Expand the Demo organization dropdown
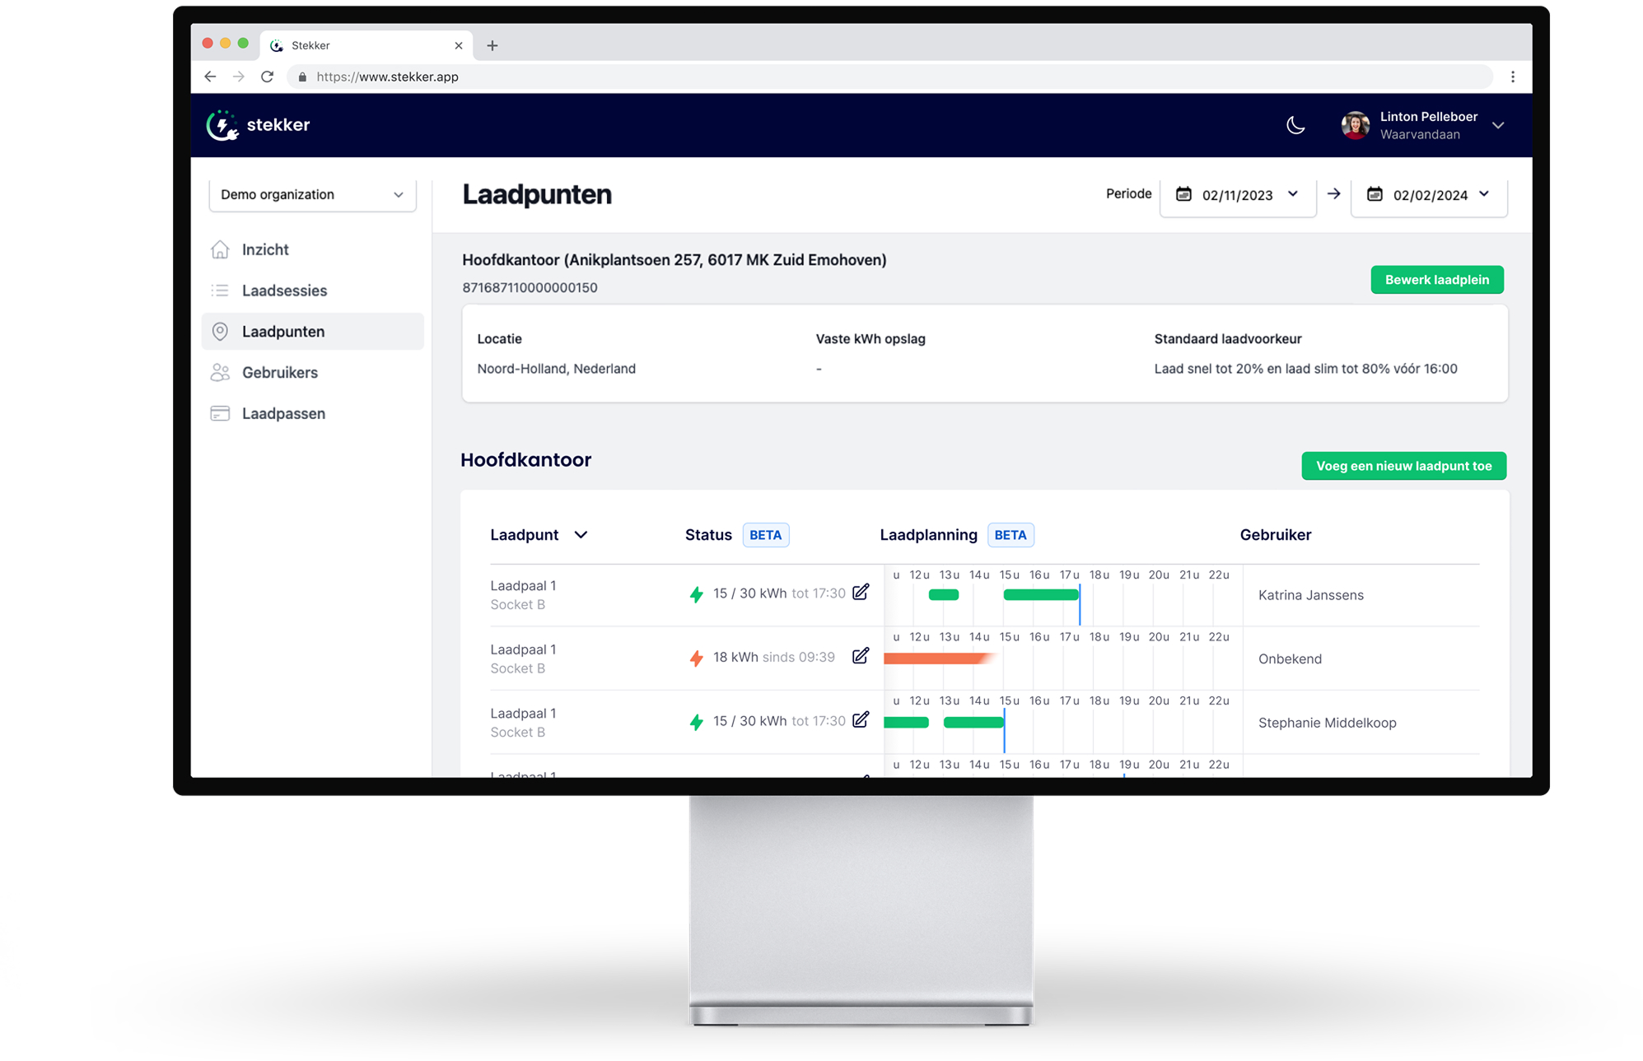1643x1061 pixels. 312,195
